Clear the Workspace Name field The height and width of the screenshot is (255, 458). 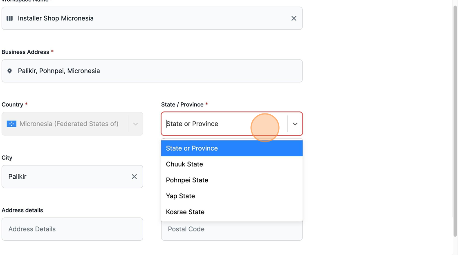(294, 18)
